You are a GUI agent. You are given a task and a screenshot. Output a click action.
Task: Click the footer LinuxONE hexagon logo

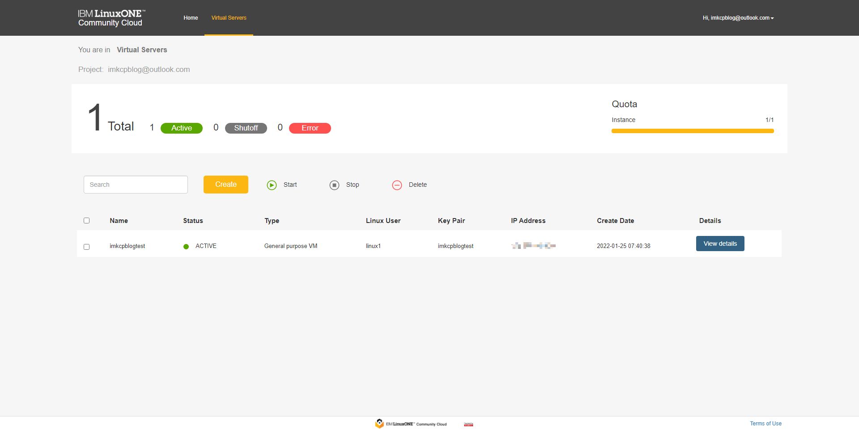pyautogui.click(x=379, y=424)
